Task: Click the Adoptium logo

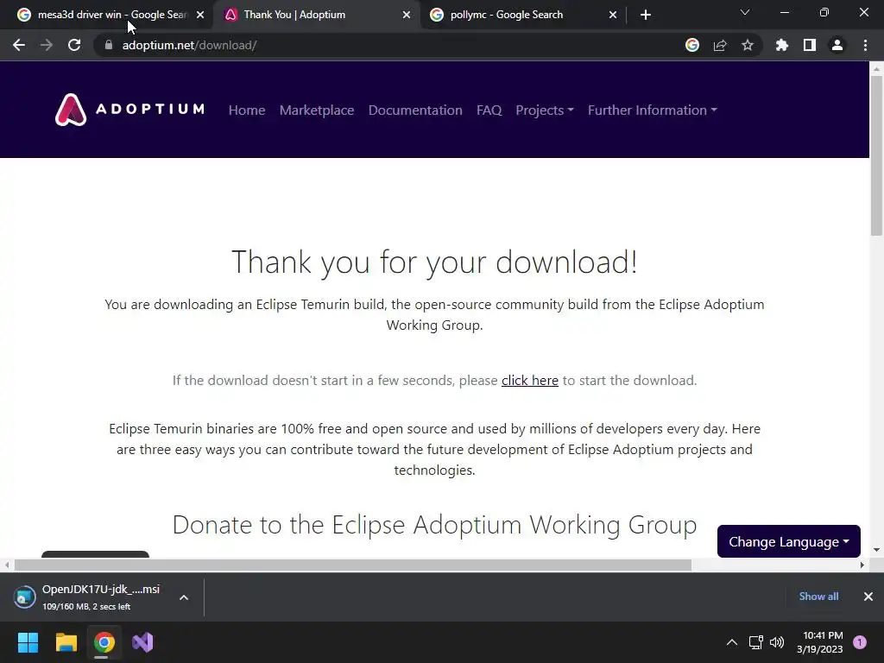Action: (129, 110)
